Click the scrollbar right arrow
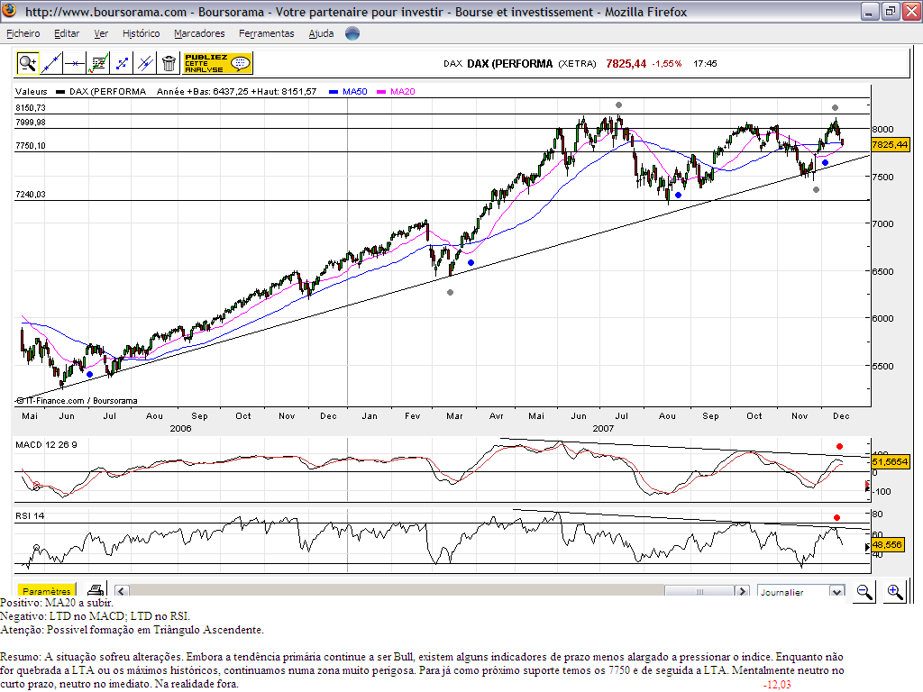 [x=742, y=591]
